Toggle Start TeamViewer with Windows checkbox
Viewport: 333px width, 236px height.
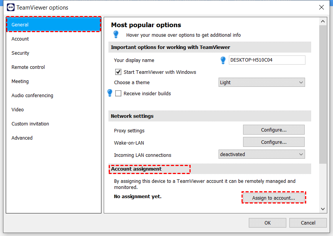pyautogui.click(x=118, y=72)
